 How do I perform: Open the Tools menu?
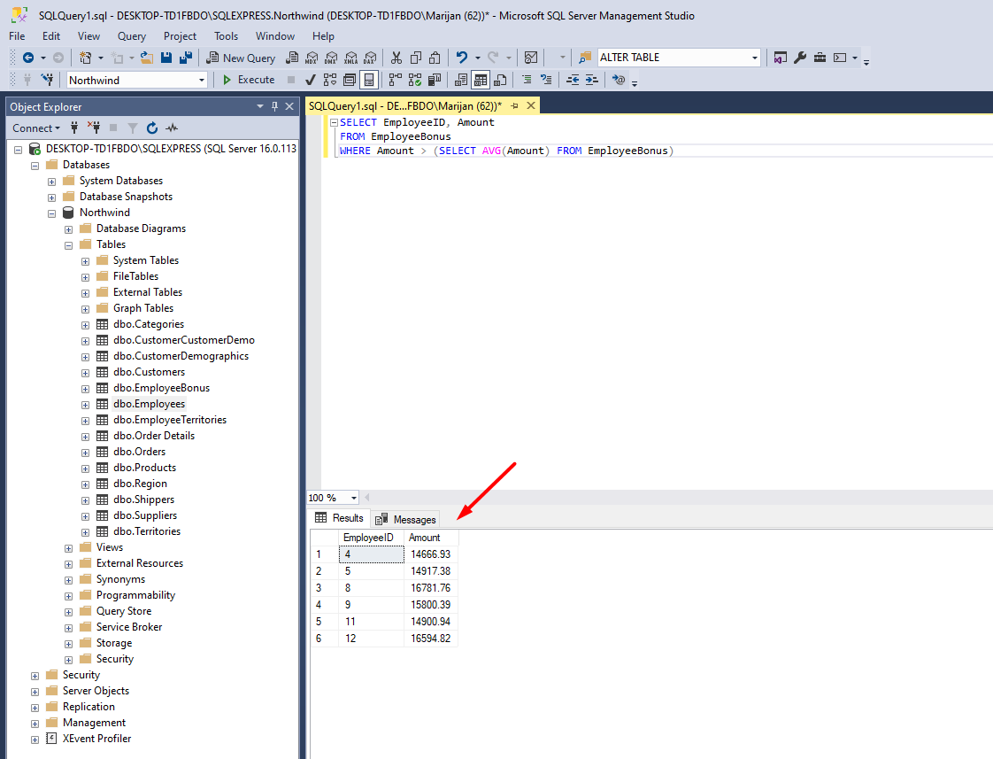click(x=226, y=36)
